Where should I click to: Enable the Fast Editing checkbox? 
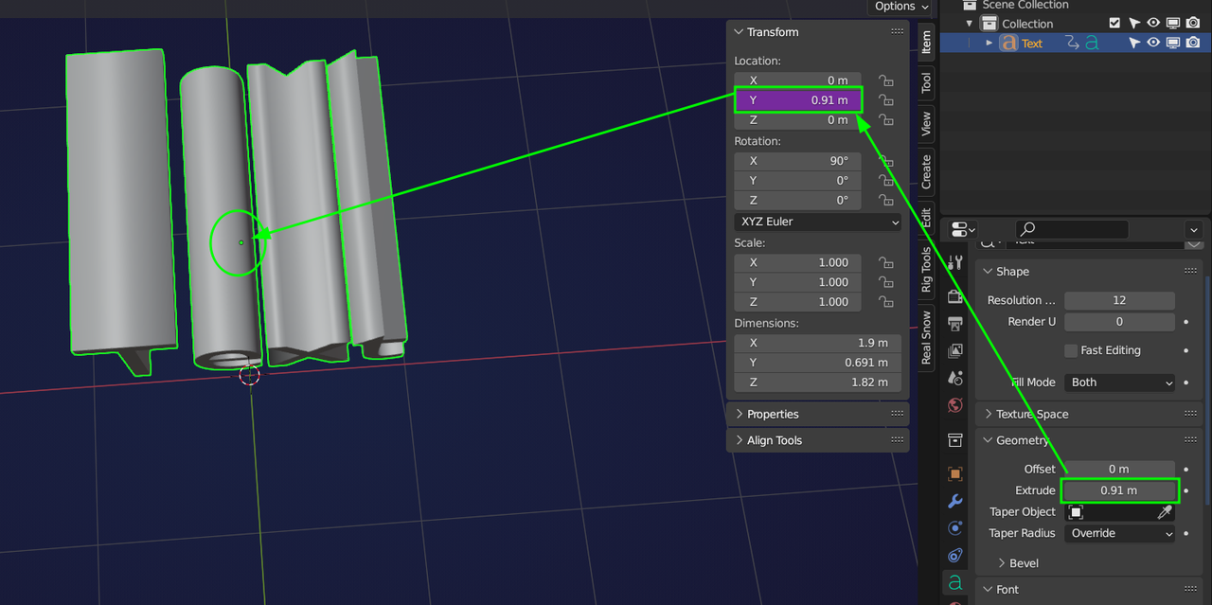coord(1071,350)
